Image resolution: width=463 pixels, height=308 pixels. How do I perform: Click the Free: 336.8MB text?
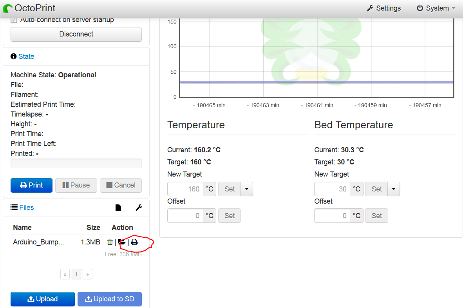[x=123, y=254]
